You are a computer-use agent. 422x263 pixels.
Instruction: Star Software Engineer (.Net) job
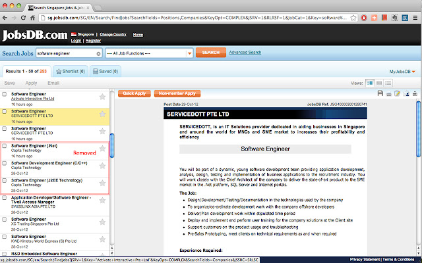pos(102,149)
